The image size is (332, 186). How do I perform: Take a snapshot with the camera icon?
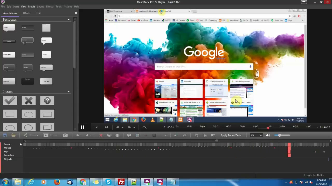(65, 135)
